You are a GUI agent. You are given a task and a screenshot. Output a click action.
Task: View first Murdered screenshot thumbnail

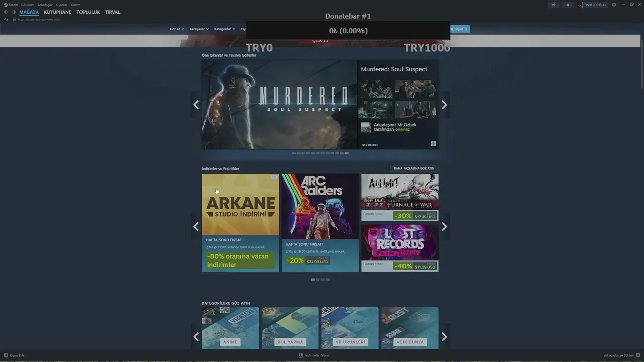click(x=376, y=88)
